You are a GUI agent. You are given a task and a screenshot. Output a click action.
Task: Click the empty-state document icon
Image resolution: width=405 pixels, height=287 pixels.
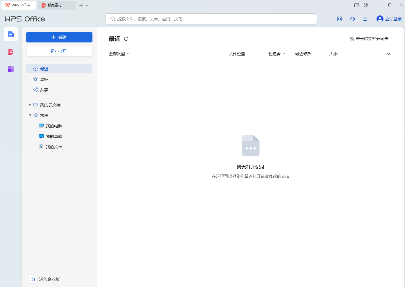(x=251, y=145)
